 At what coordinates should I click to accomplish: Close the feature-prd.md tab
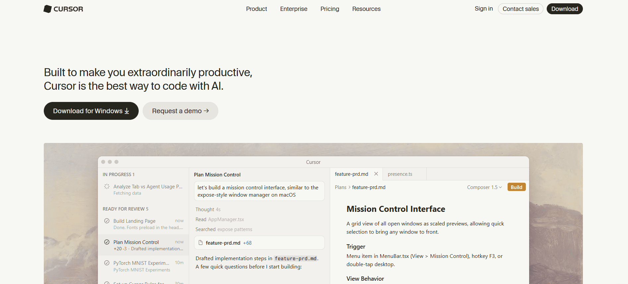(x=376, y=174)
